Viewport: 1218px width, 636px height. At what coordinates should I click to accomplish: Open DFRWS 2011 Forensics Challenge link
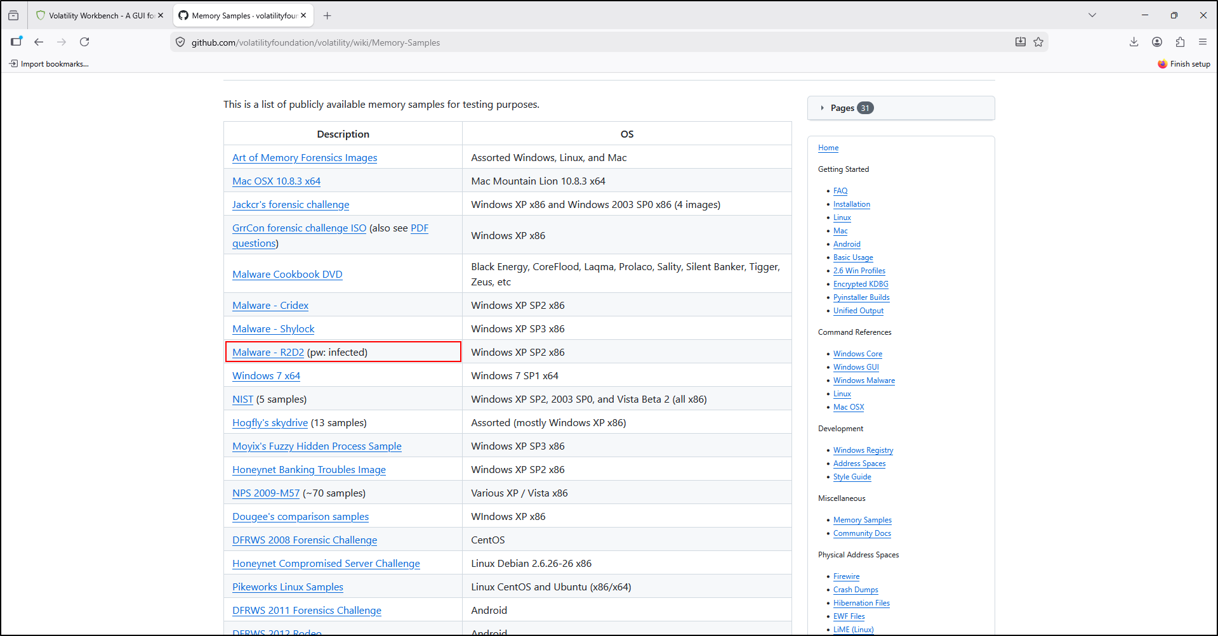point(307,611)
